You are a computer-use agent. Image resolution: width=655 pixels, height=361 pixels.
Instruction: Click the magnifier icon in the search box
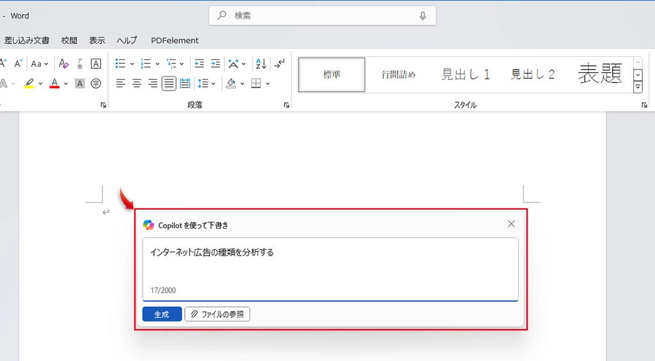[222, 15]
